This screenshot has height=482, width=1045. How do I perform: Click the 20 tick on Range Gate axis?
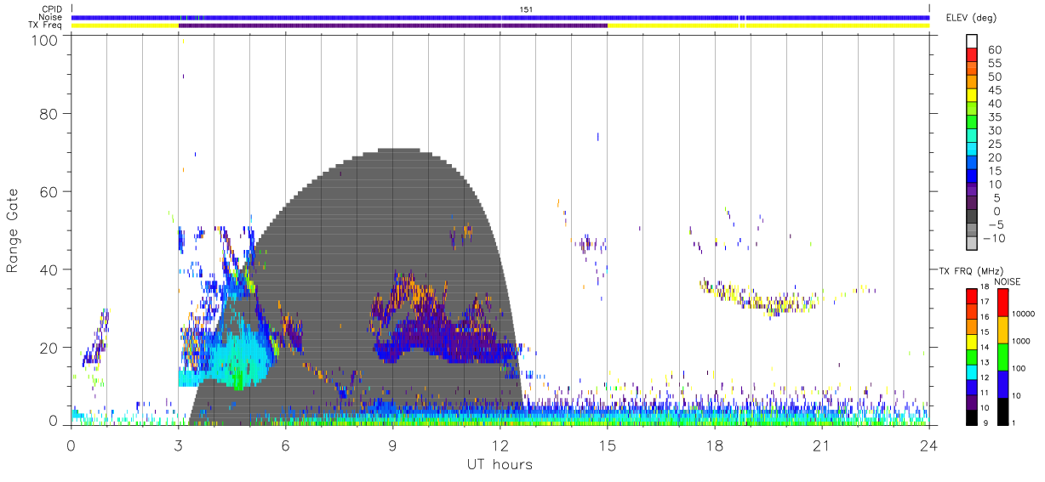[x=49, y=348]
